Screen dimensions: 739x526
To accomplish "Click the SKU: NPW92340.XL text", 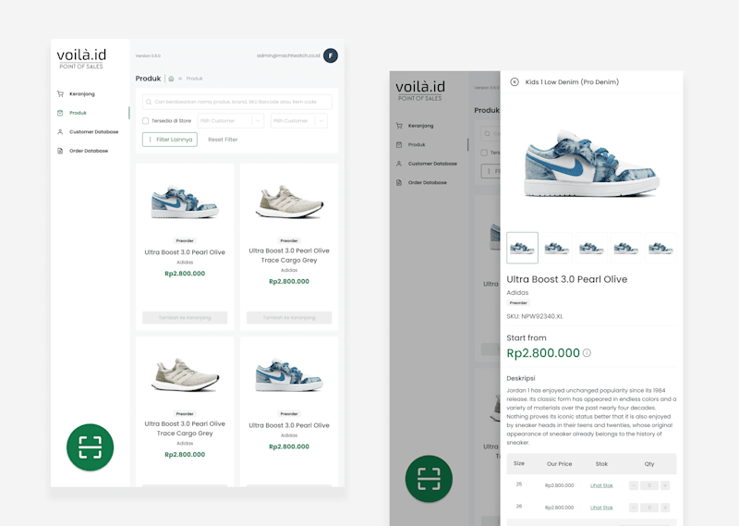I will coord(535,316).
